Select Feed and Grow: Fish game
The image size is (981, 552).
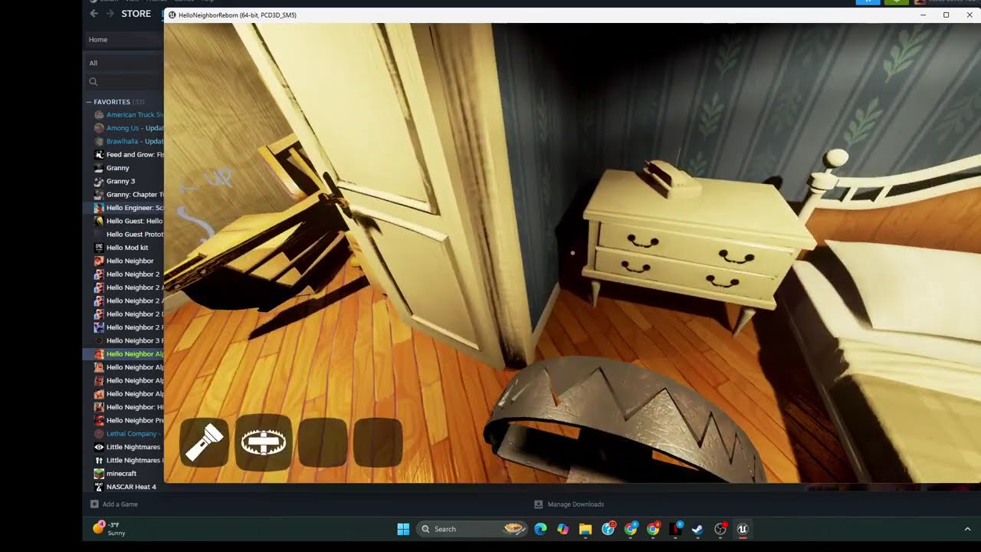pos(135,155)
